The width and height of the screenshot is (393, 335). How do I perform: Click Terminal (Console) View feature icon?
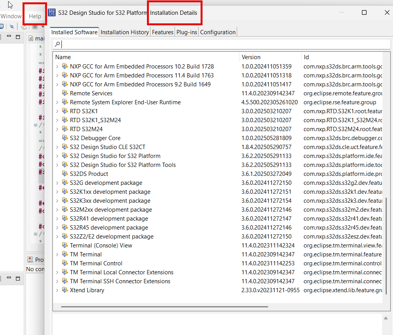tap(65, 245)
